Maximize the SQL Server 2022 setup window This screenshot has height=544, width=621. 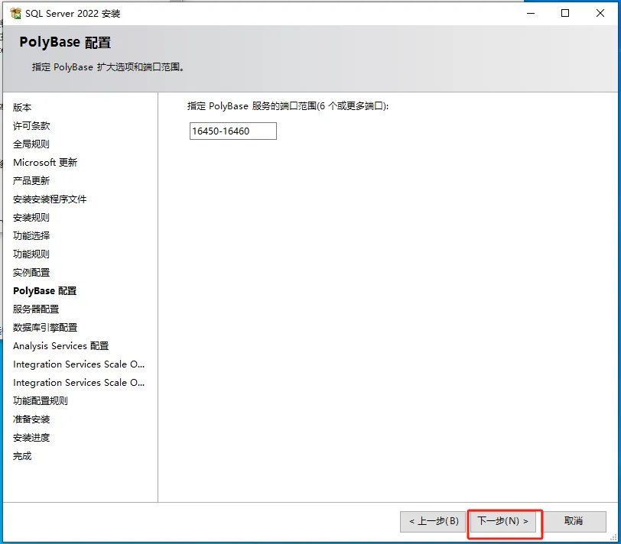pyautogui.click(x=565, y=13)
